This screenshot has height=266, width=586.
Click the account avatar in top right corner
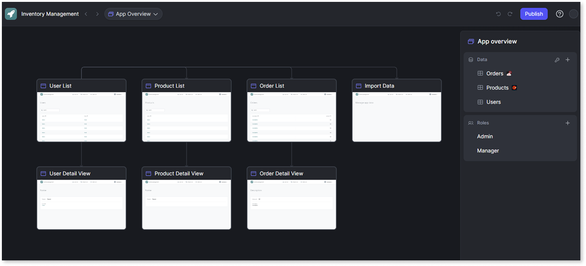(x=574, y=14)
